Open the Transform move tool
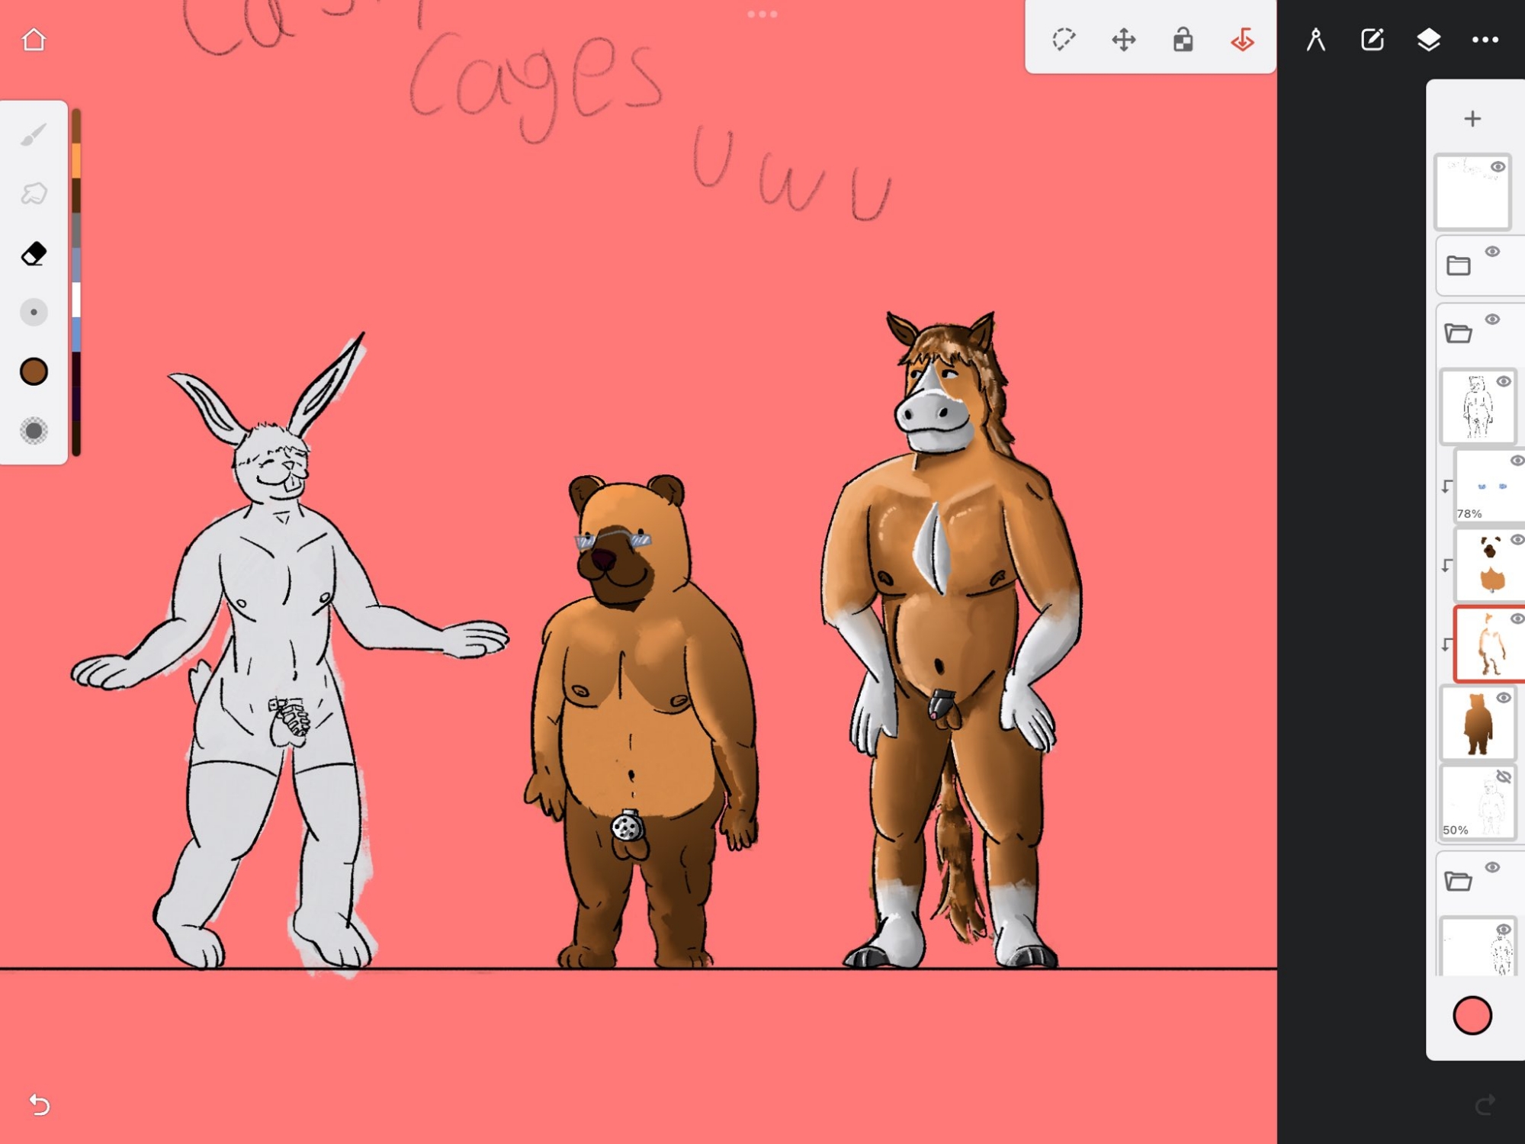Screen dimensions: 1525x1144 click(x=1123, y=39)
